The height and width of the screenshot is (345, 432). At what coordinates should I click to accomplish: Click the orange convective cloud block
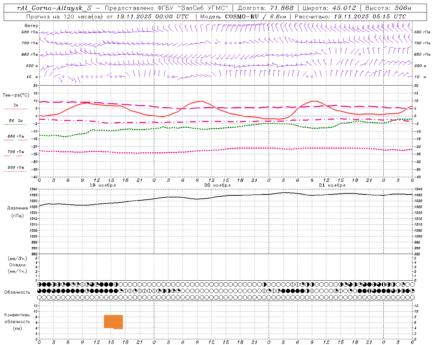click(x=113, y=322)
